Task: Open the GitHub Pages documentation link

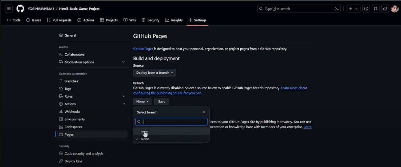Action: click(x=143, y=49)
